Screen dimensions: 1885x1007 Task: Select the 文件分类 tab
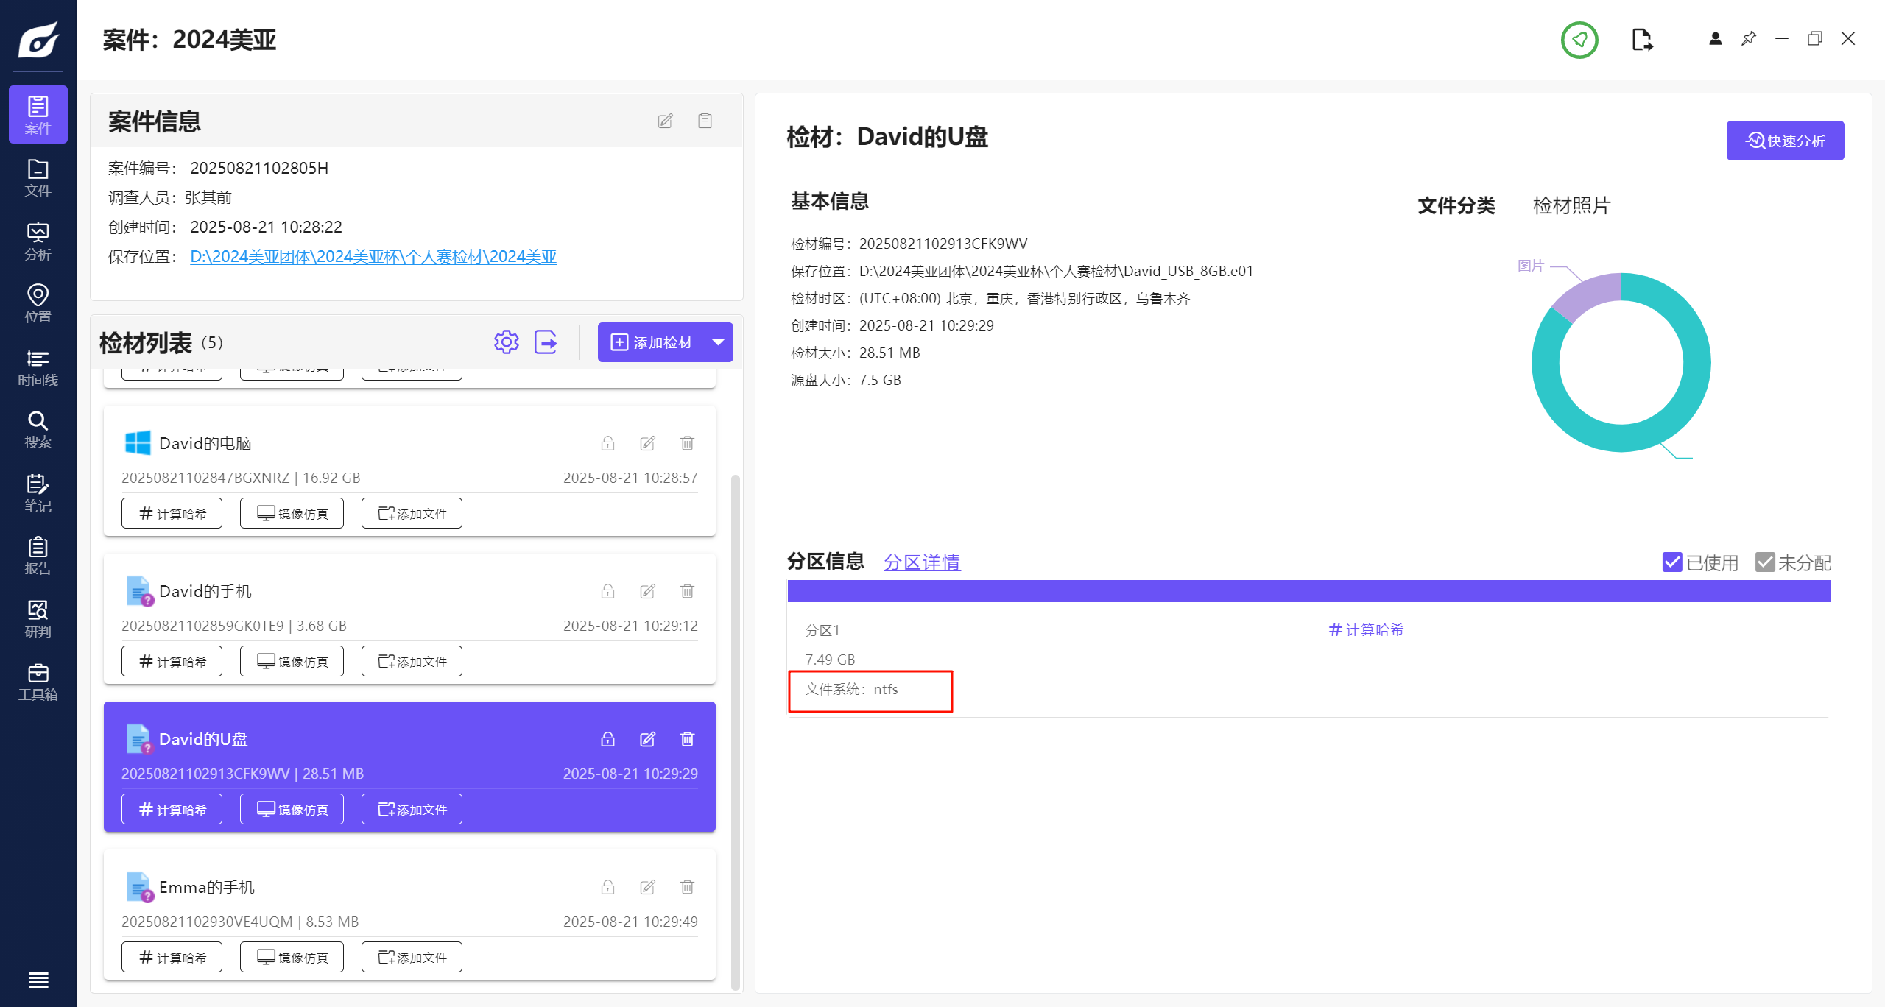coord(1456,205)
